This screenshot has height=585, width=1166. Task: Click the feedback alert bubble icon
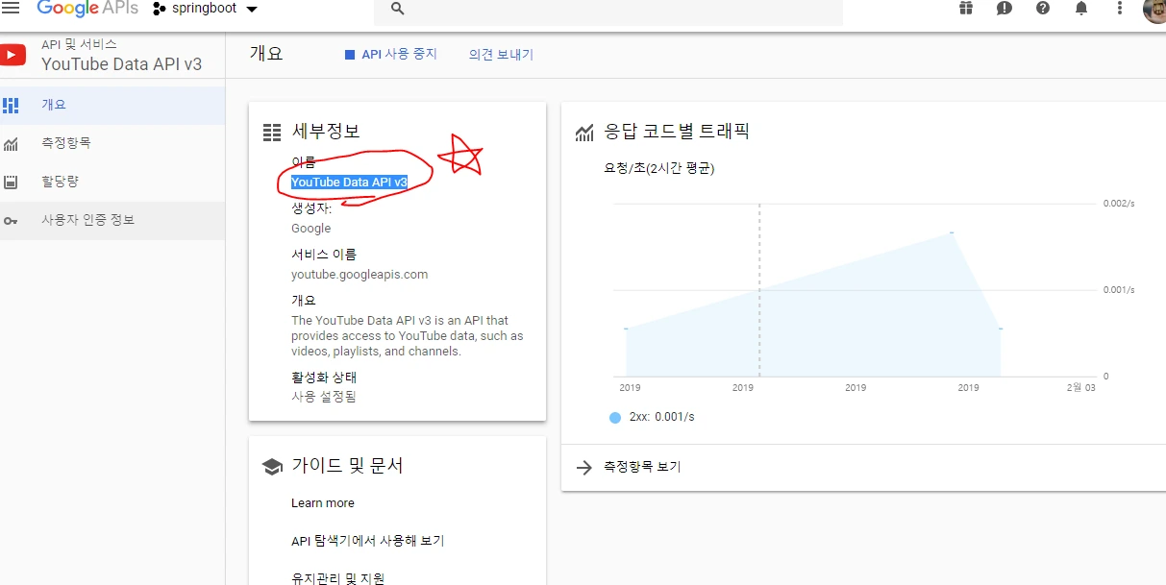click(x=1005, y=8)
